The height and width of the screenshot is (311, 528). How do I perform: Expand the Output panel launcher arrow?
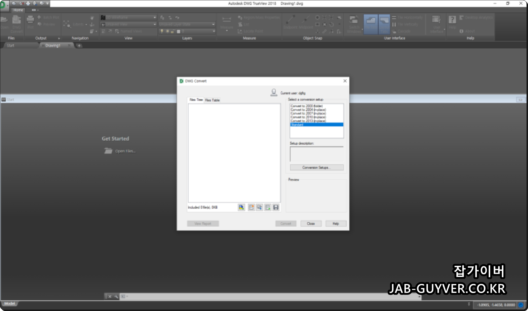pos(59,38)
